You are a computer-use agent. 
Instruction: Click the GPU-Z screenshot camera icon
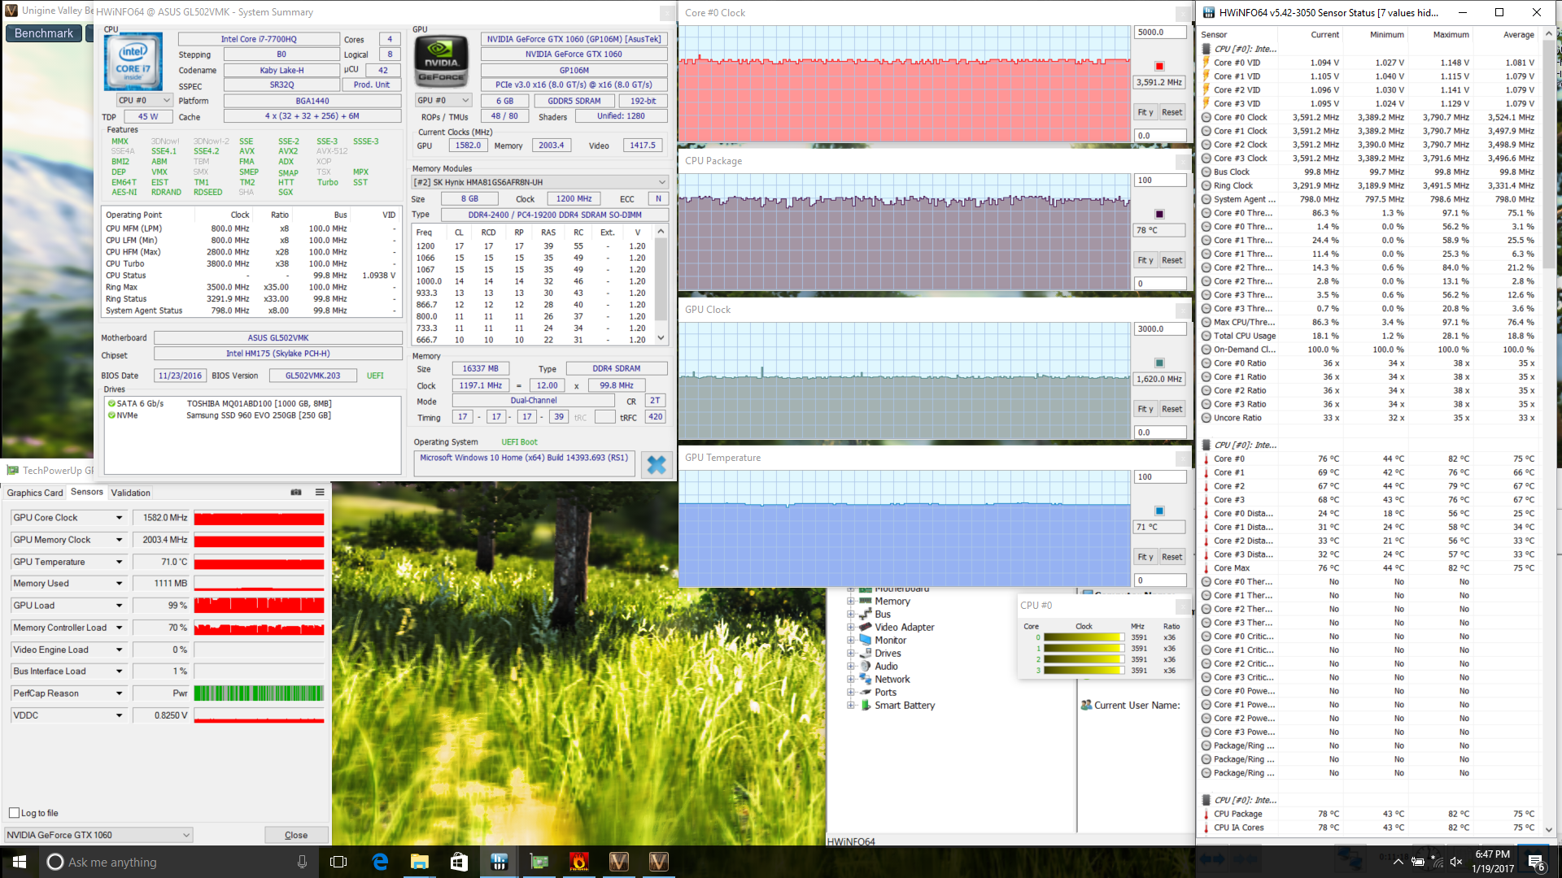[296, 493]
